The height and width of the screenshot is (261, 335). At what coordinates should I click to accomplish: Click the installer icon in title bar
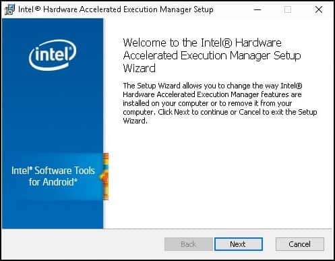pos(10,9)
